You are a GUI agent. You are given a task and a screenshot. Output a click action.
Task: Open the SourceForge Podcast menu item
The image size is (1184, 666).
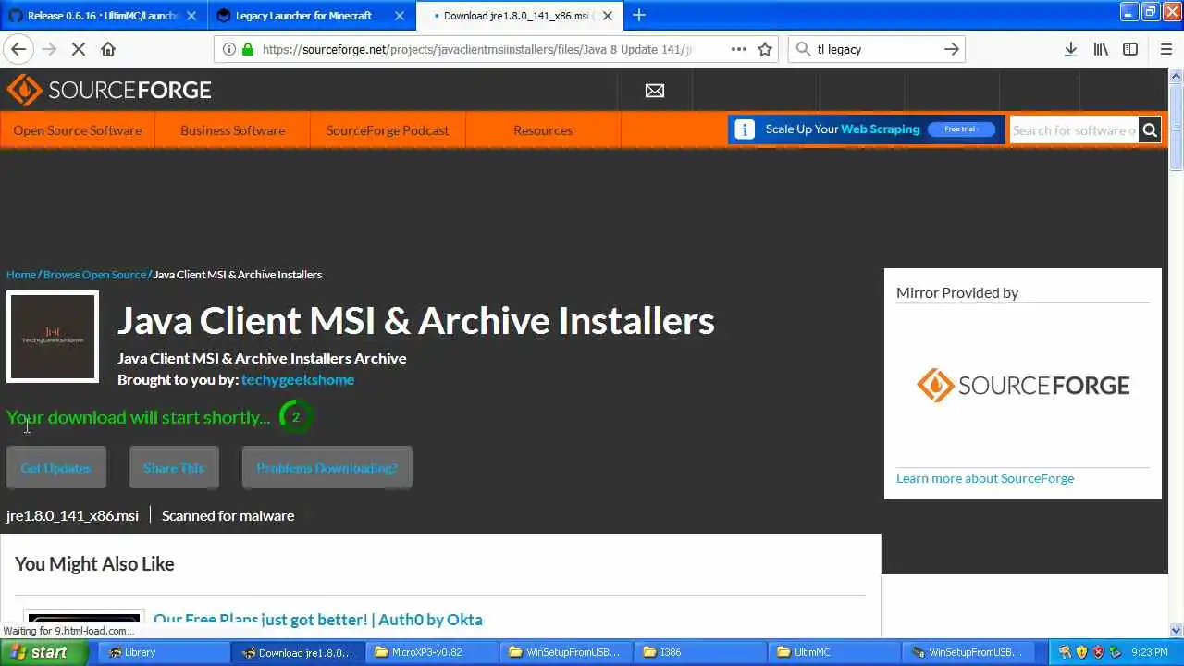point(388,130)
